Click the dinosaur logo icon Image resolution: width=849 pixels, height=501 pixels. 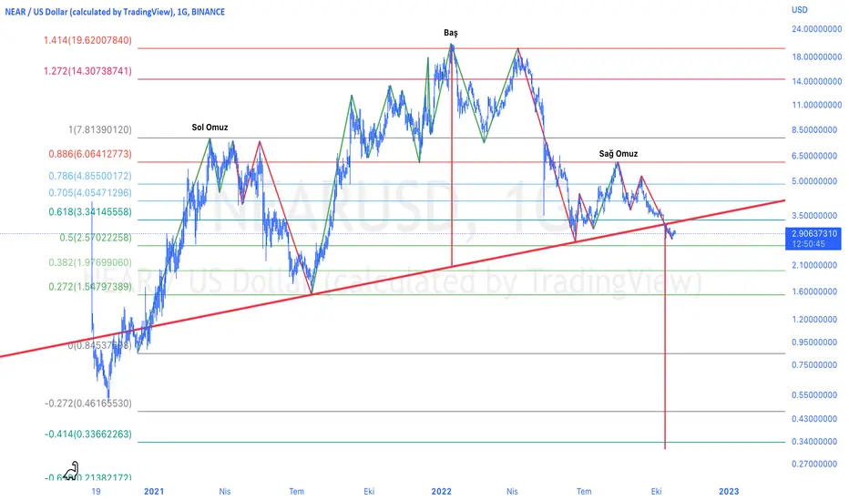(x=71, y=471)
